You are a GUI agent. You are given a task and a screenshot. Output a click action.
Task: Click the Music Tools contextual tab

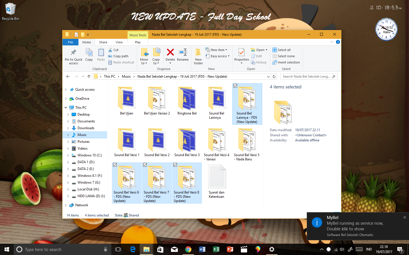click(138, 35)
